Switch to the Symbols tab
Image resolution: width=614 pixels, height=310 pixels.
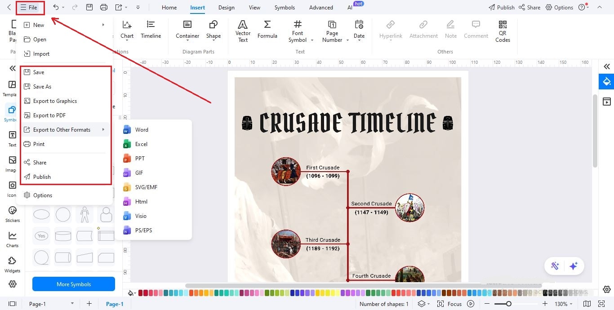tap(285, 7)
